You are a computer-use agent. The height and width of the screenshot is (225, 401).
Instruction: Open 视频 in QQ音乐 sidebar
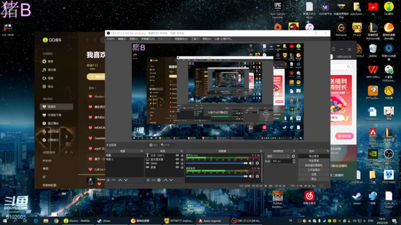tap(48, 78)
